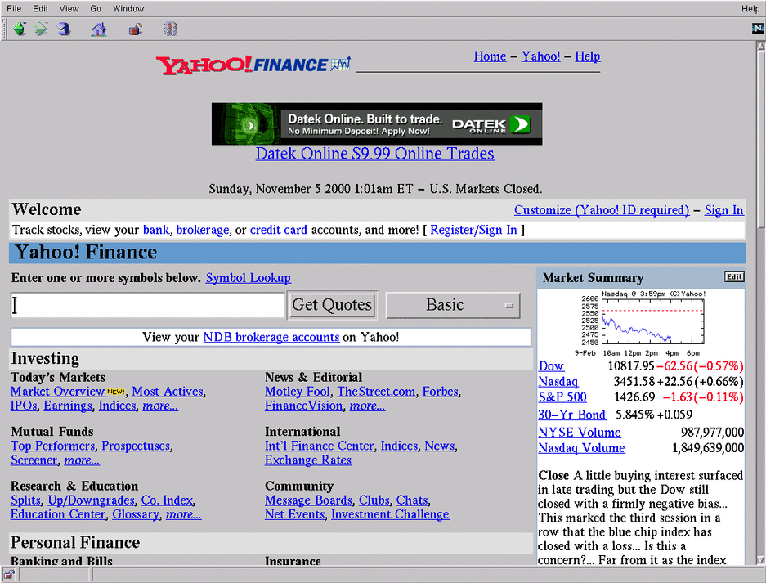Open the View menu
This screenshot has width=766, height=583.
click(69, 8)
